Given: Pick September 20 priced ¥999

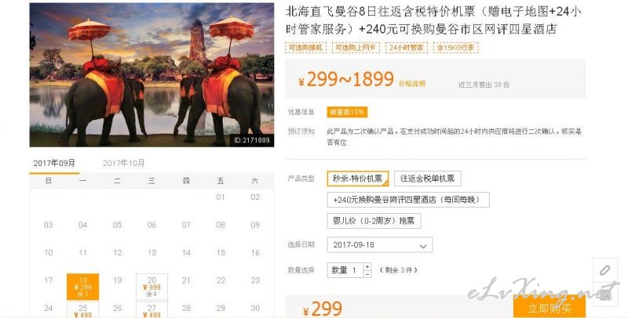Looking at the screenshot, I should pyautogui.click(x=152, y=287).
